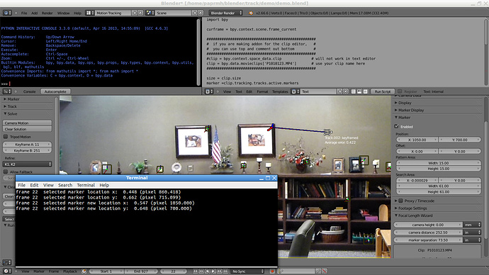Click the scene browse icon

tap(150, 13)
